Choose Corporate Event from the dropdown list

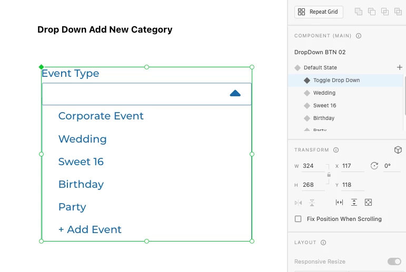click(101, 116)
